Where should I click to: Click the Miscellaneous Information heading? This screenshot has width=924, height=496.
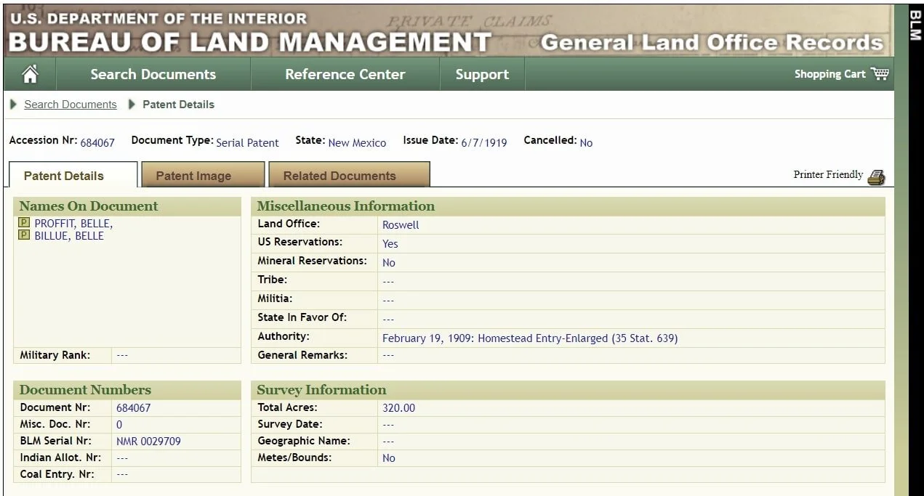click(x=346, y=206)
